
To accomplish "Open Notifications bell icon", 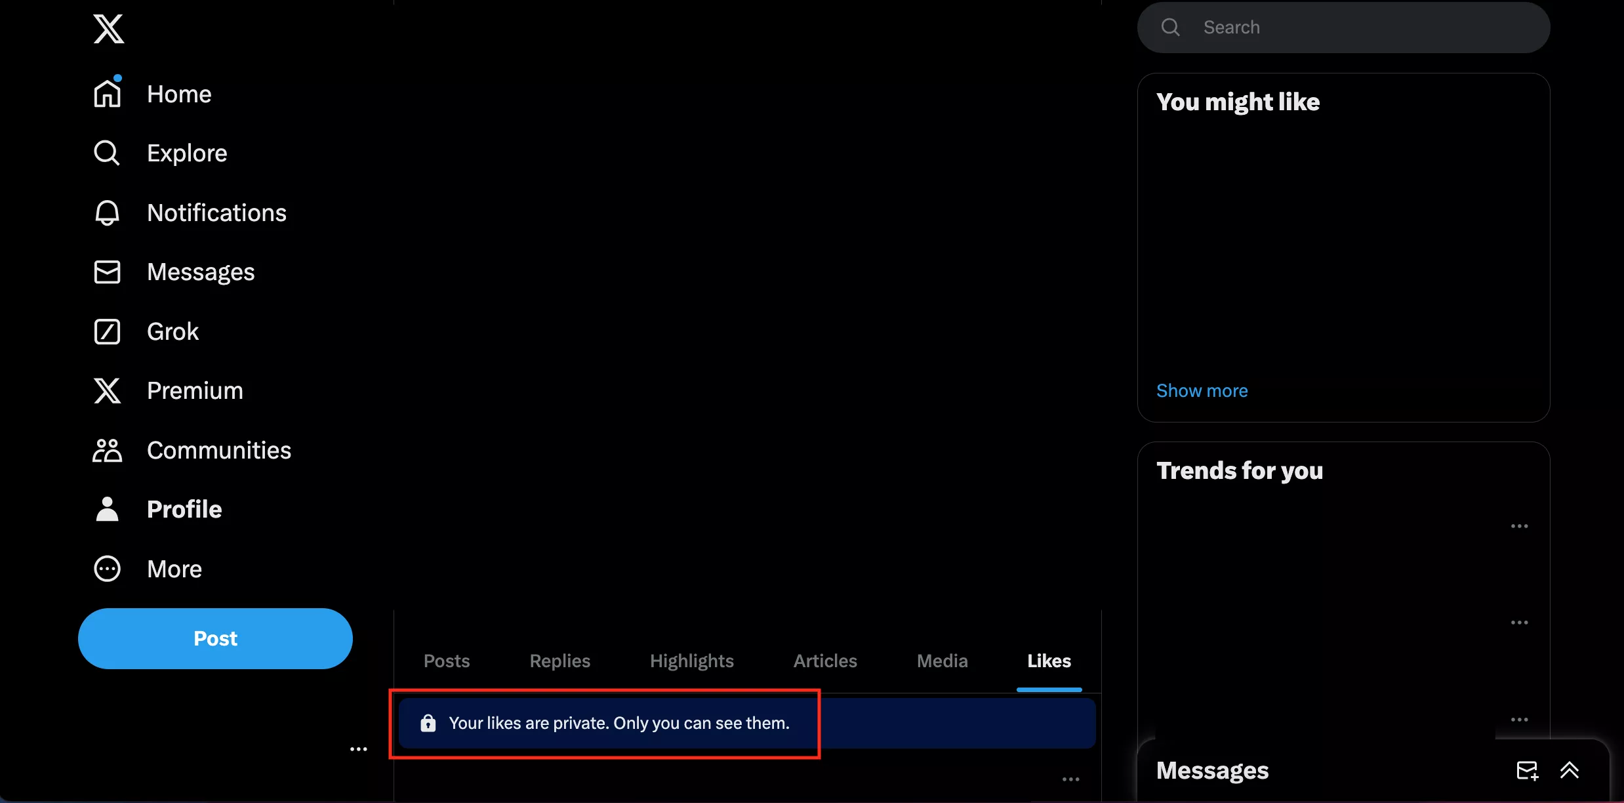I will pyautogui.click(x=107, y=213).
